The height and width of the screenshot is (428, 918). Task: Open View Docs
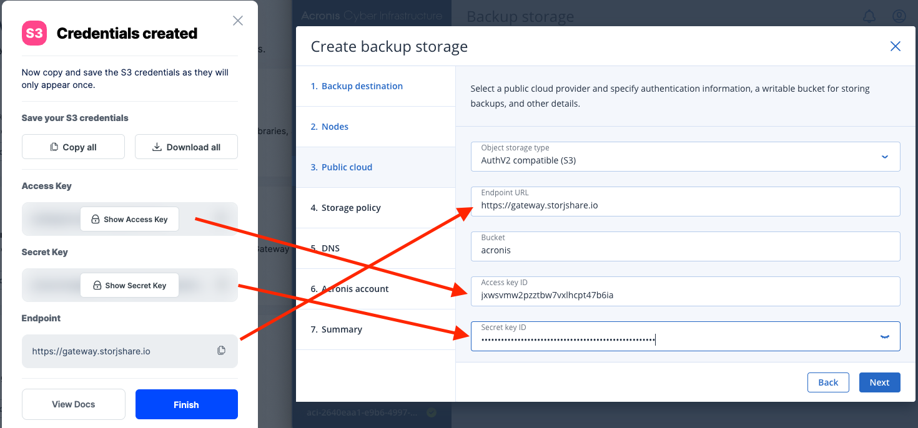tap(74, 404)
